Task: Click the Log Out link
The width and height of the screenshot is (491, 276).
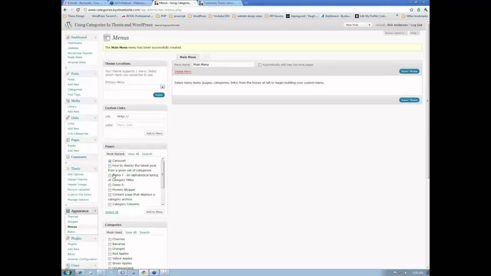Action: click(x=416, y=25)
